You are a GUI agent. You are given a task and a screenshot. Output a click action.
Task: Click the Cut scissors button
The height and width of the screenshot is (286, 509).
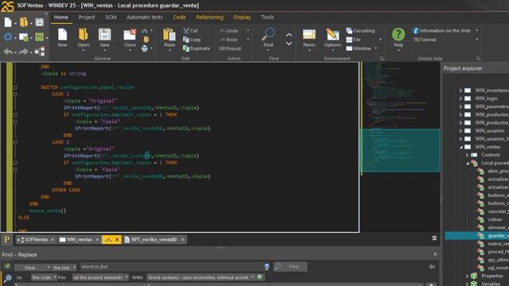coord(191,30)
